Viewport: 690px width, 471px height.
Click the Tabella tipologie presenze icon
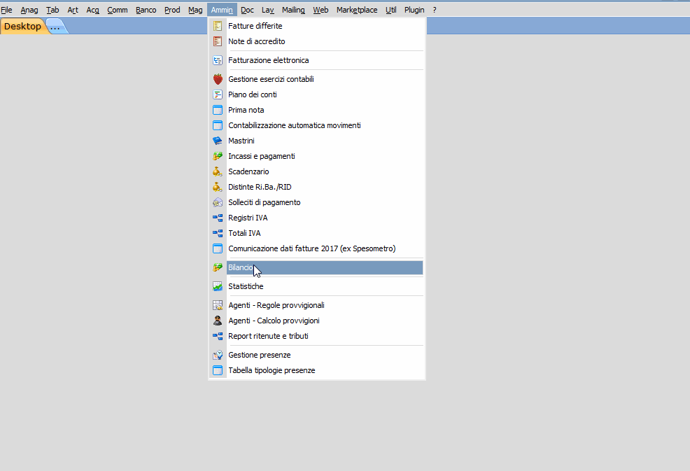pyautogui.click(x=218, y=371)
